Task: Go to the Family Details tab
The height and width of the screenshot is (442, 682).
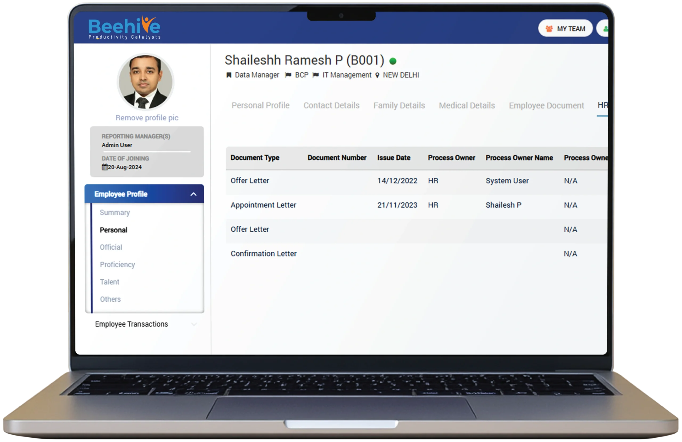Action: pos(399,105)
